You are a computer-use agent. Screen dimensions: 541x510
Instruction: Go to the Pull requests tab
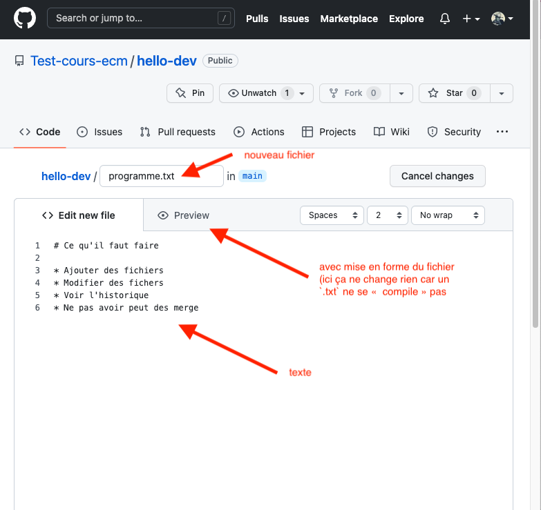tap(178, 132)
